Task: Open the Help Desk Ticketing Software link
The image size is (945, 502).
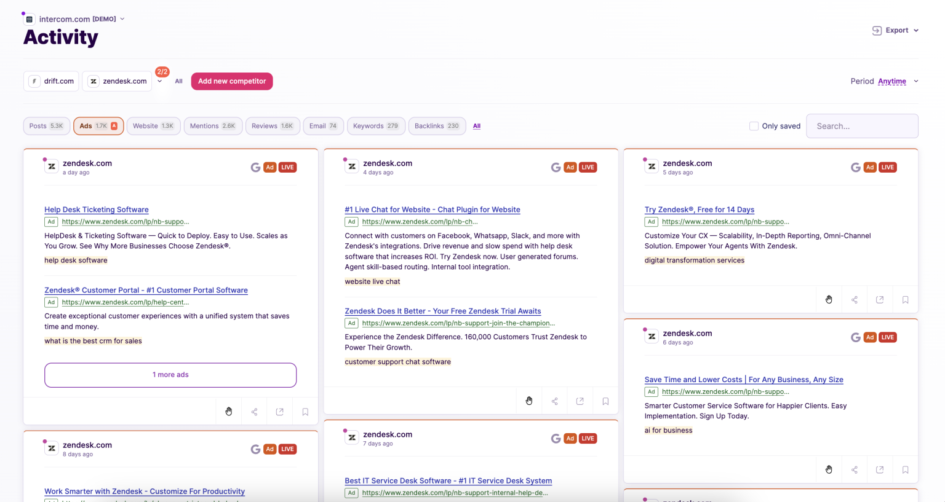Action: pos(96,209)
